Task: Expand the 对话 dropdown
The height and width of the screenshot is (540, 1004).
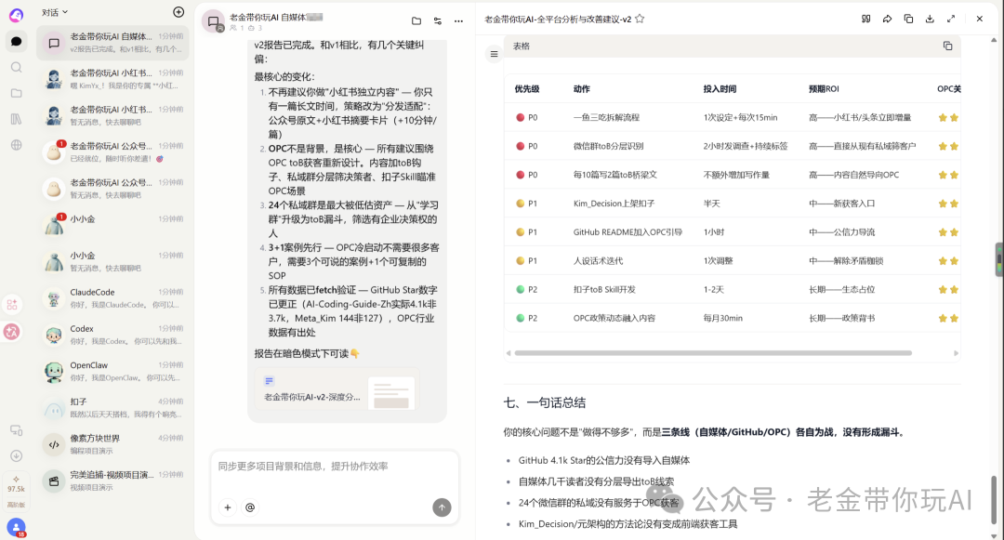Action: (x=55, y=12)
